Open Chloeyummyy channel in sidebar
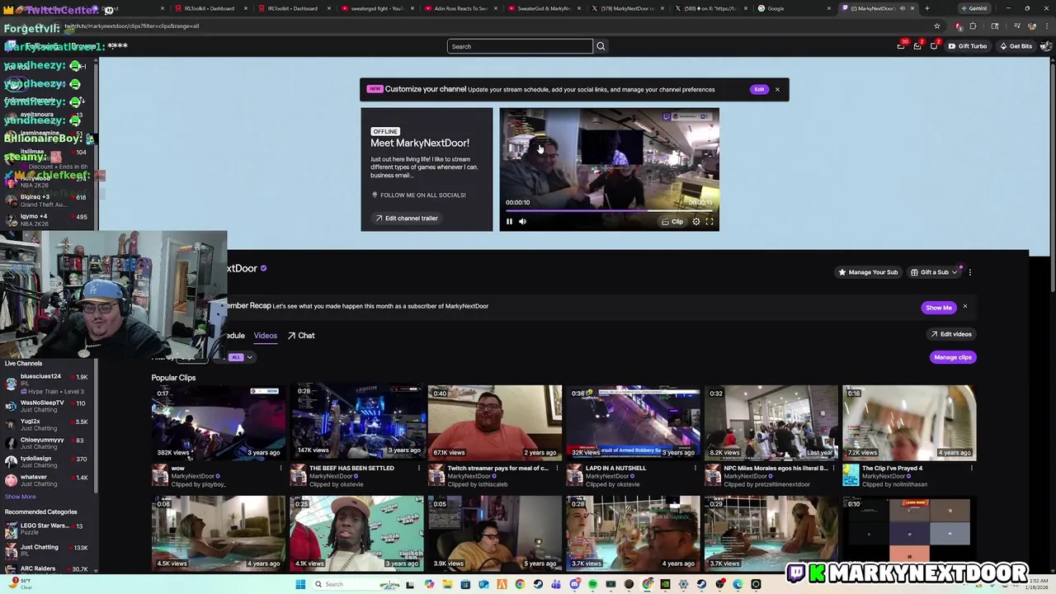 [48, 443]
